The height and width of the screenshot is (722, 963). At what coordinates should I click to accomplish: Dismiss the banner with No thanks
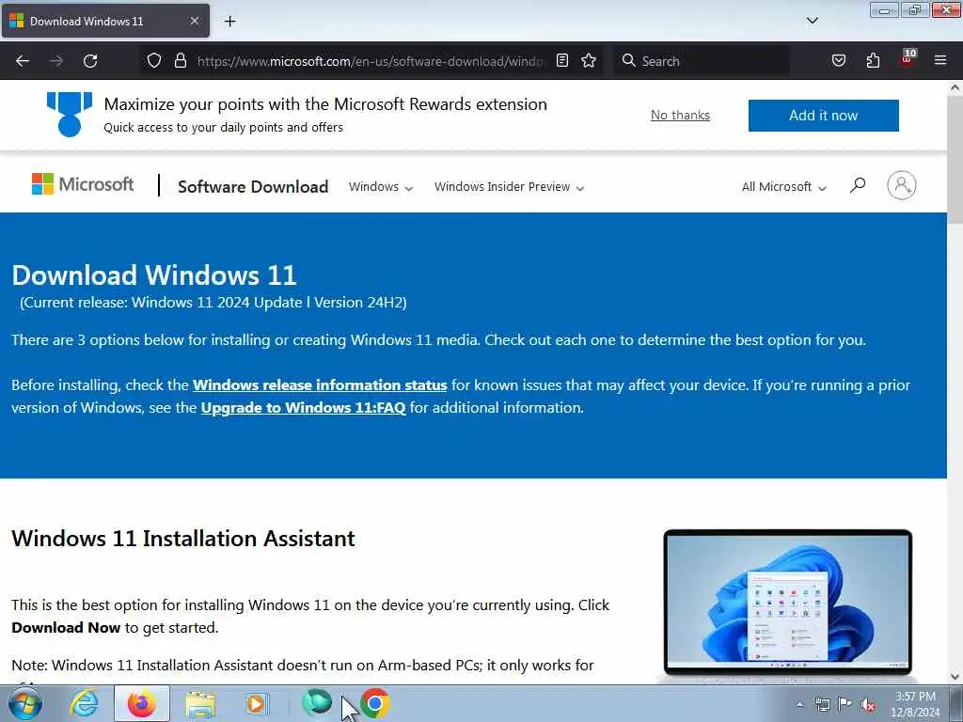(x=680, y=115)
